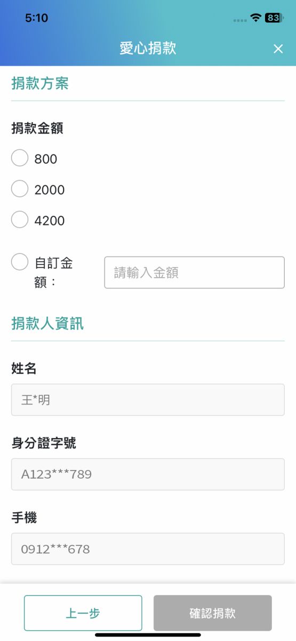Tap the battery level indicator
The width and height of the screenshot is (296, 641).
point(274,18)
